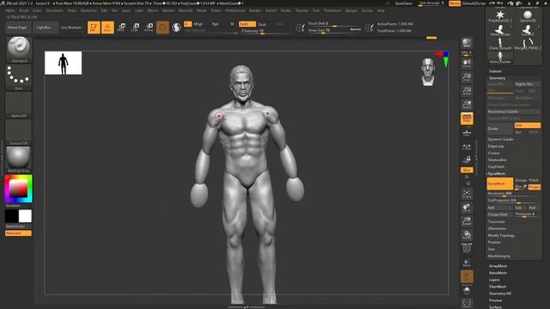This screenshot has height=309, width=550.
Task: Click the Divide button
Action: click(500, 129)
